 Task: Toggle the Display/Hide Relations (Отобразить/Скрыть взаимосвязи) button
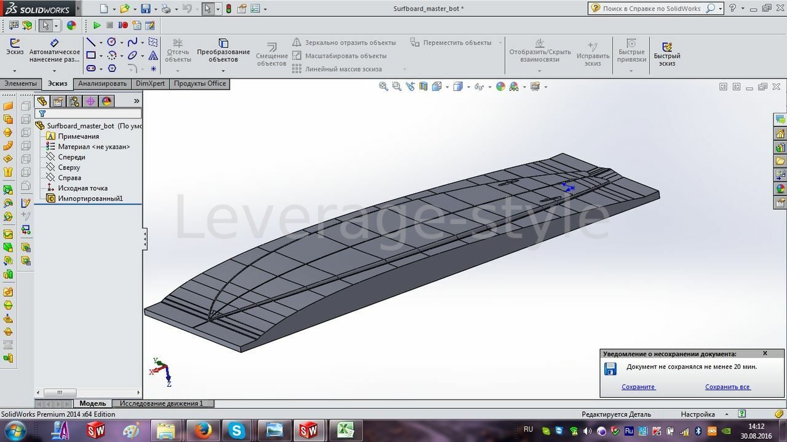tap(540, 50)
